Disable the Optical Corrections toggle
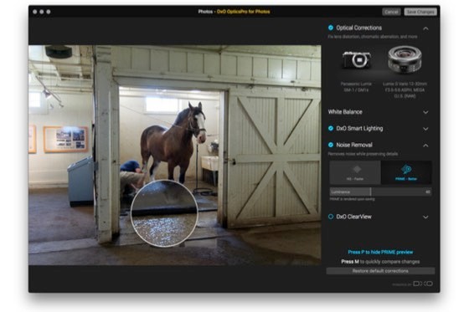Screen dimensions: 469x312 click(x=331, y=28)
